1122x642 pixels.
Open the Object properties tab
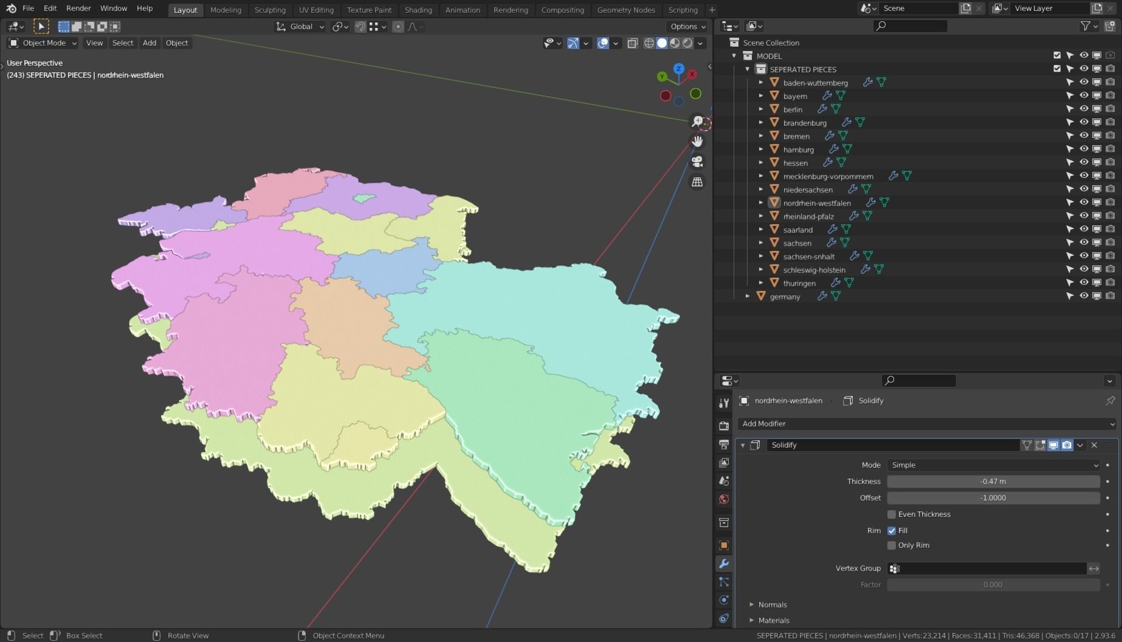(723, 545)
